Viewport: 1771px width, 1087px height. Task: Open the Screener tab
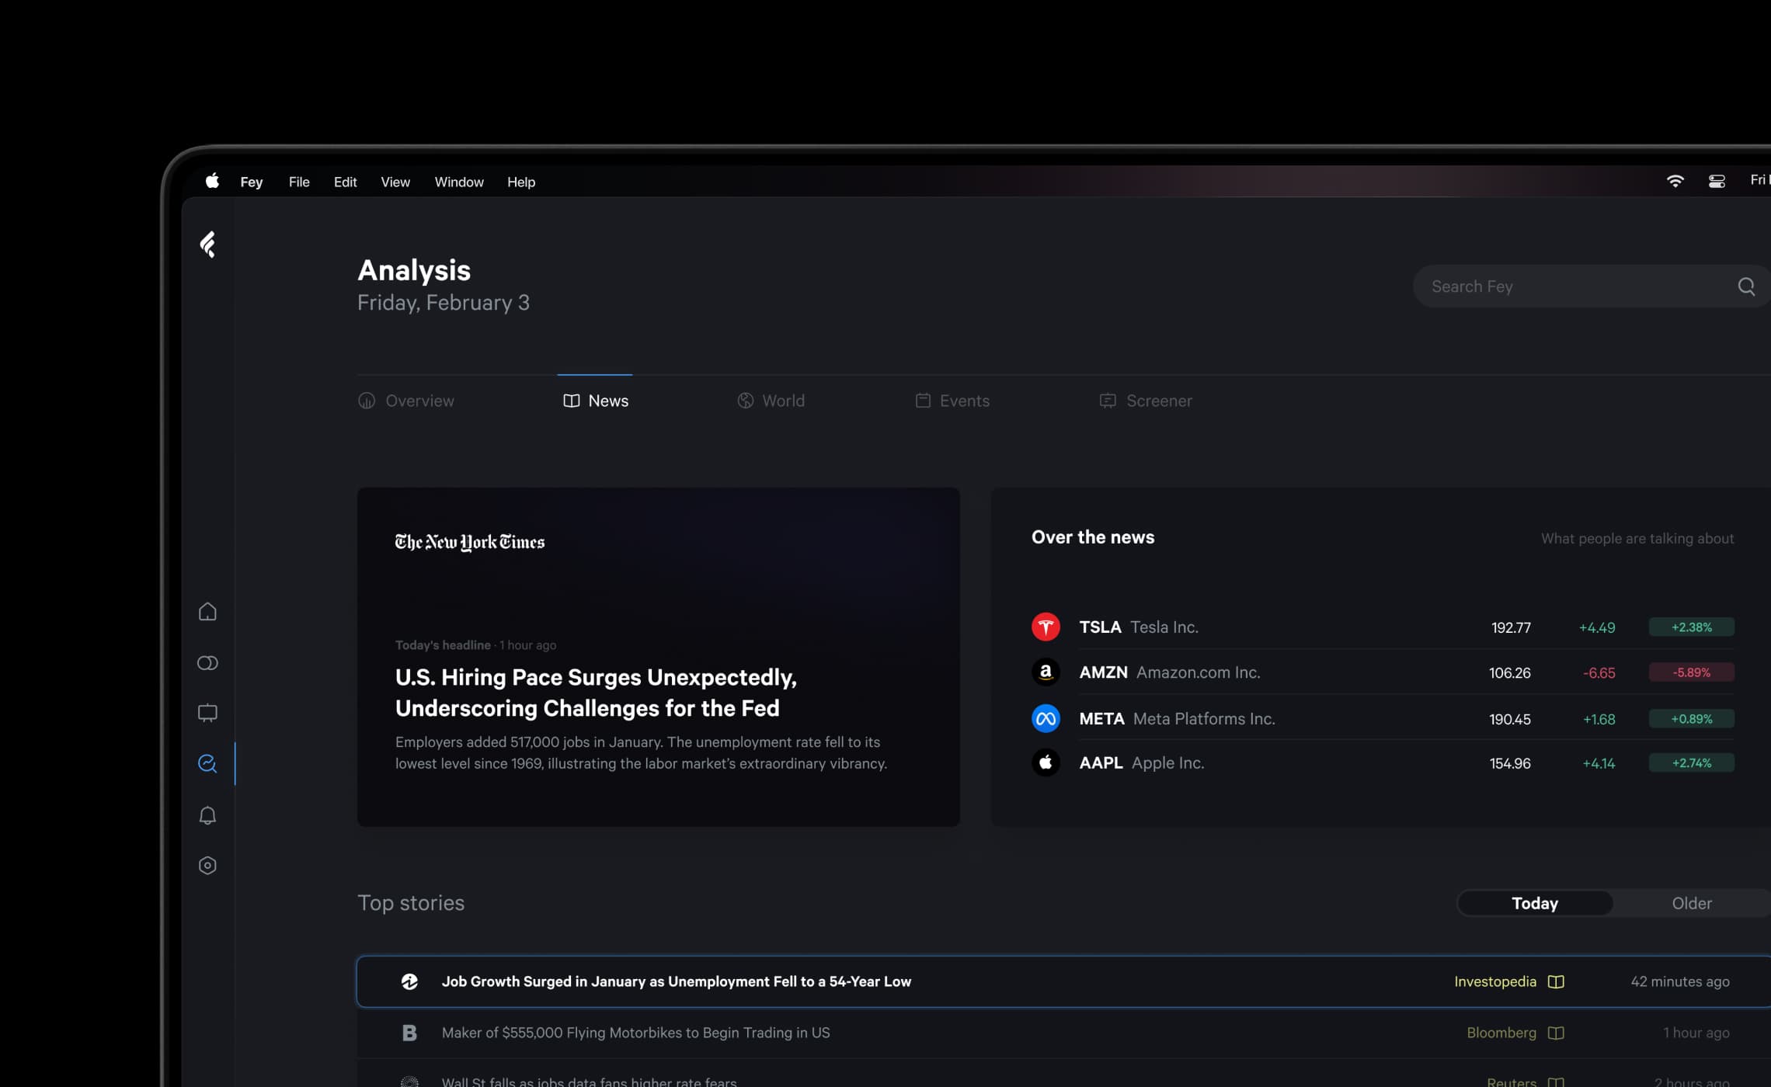pyautogui.click(x=1146, y=401)
